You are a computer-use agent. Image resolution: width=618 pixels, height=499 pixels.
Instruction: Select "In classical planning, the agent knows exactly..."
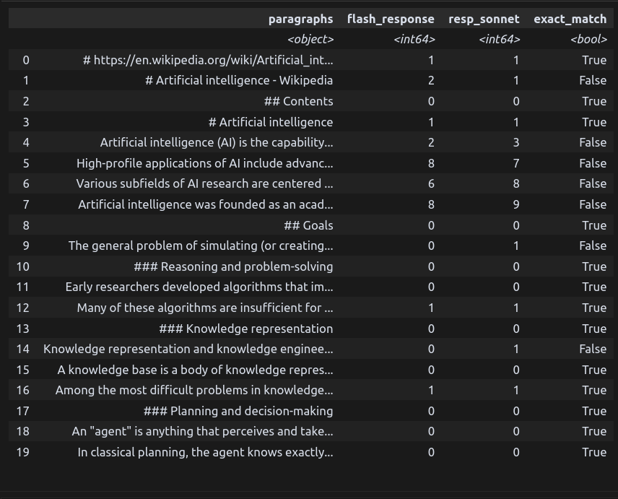pos(205,452)
